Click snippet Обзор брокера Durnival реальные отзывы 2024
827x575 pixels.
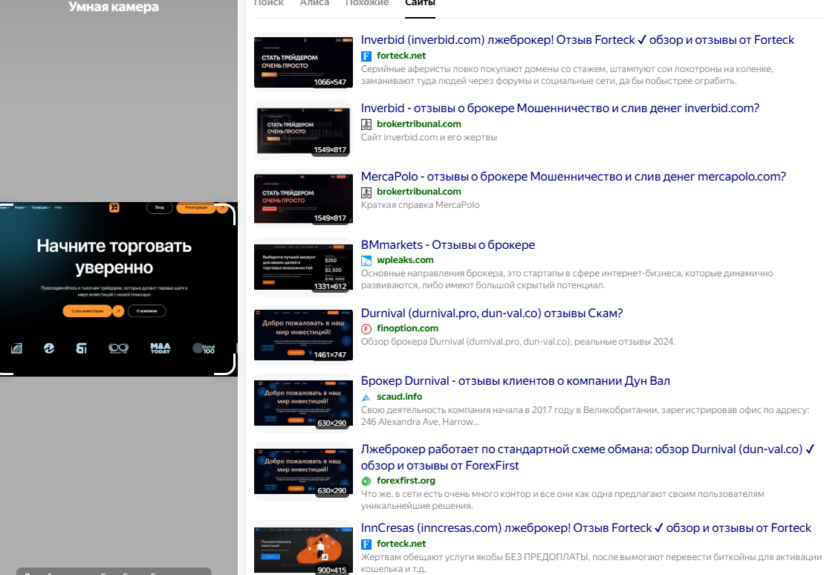(518, 341)
